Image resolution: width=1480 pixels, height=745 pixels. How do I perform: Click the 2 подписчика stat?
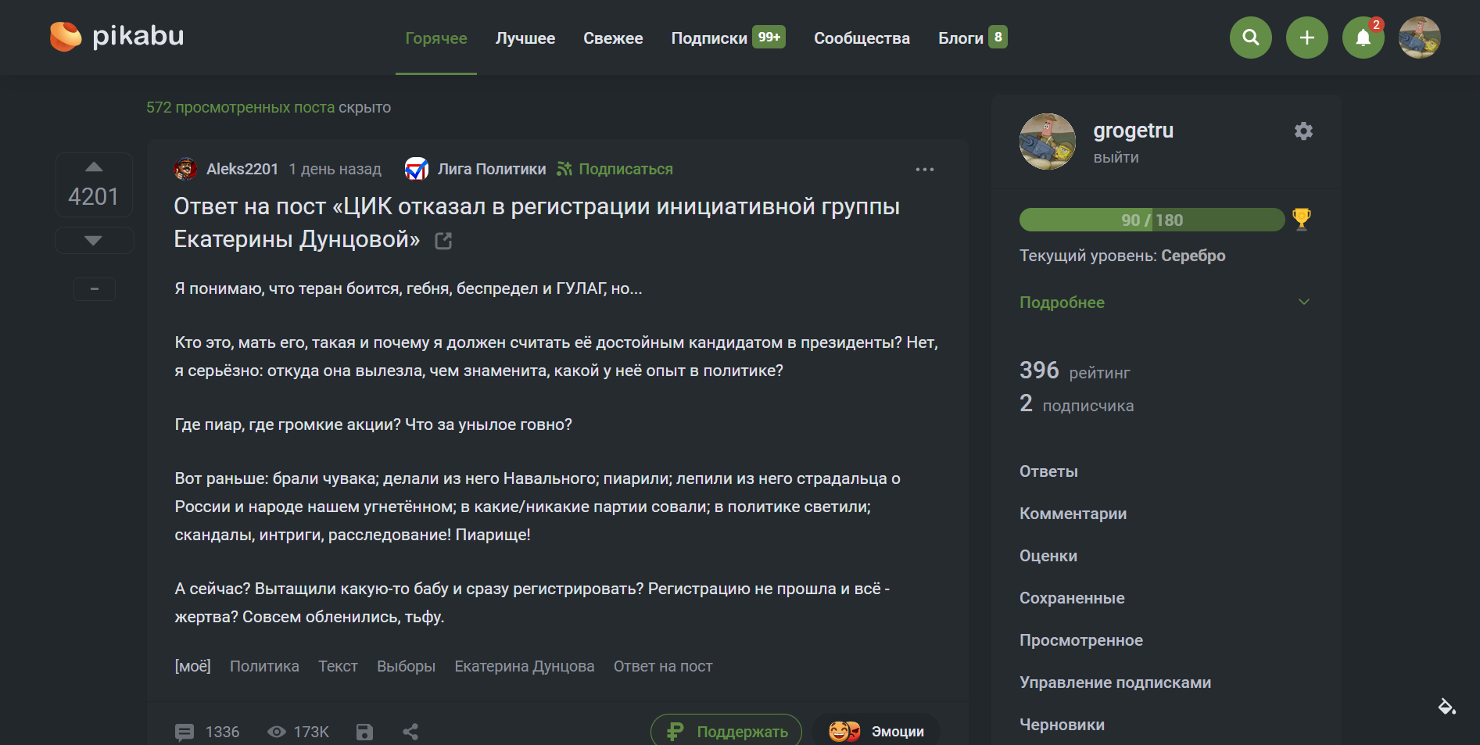(x=1077, y=403)
